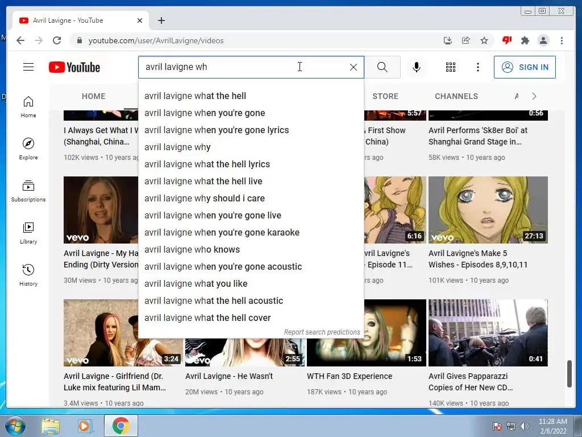Click the YouTube logo
This screenshot has width=582, height=437.
pyautogui.click(x=74, y=67)
